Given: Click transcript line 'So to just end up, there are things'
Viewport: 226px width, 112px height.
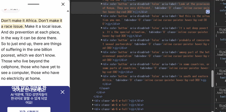Looking at the screenshot, I should (31, 44).
